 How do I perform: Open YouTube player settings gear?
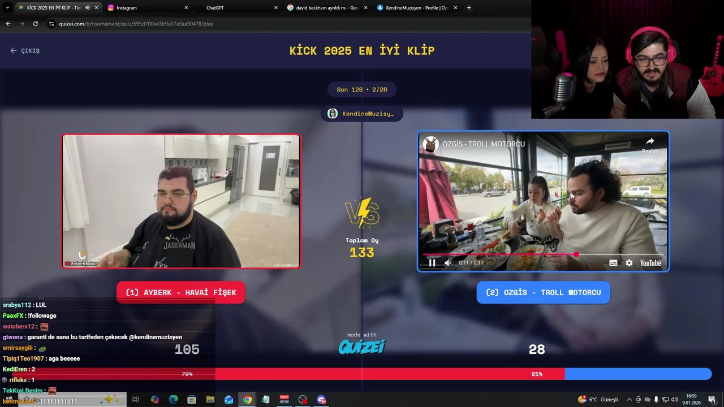click(x=629, y=263)
